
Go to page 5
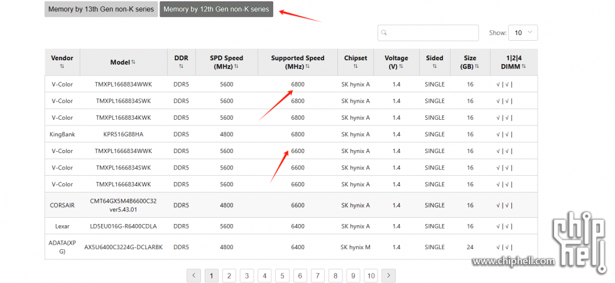click(283, 276)
